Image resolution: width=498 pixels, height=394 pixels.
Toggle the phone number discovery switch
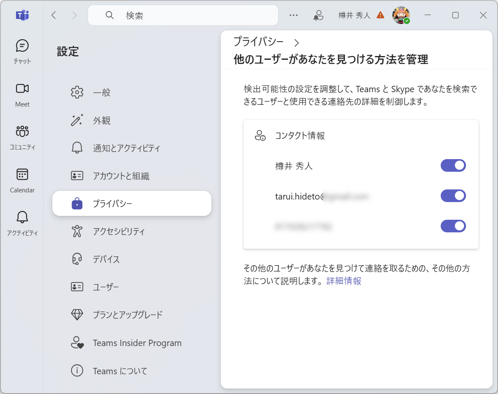pos(453,226)
